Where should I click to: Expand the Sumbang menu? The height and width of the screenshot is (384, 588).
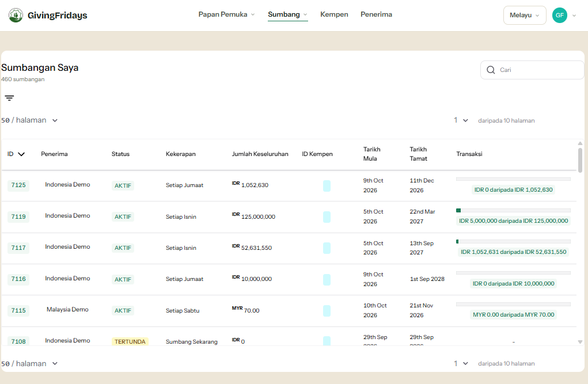(x=287, y=14)
